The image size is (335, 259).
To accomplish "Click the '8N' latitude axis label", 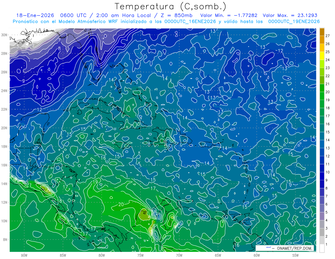I will click(x=5, y=240).
